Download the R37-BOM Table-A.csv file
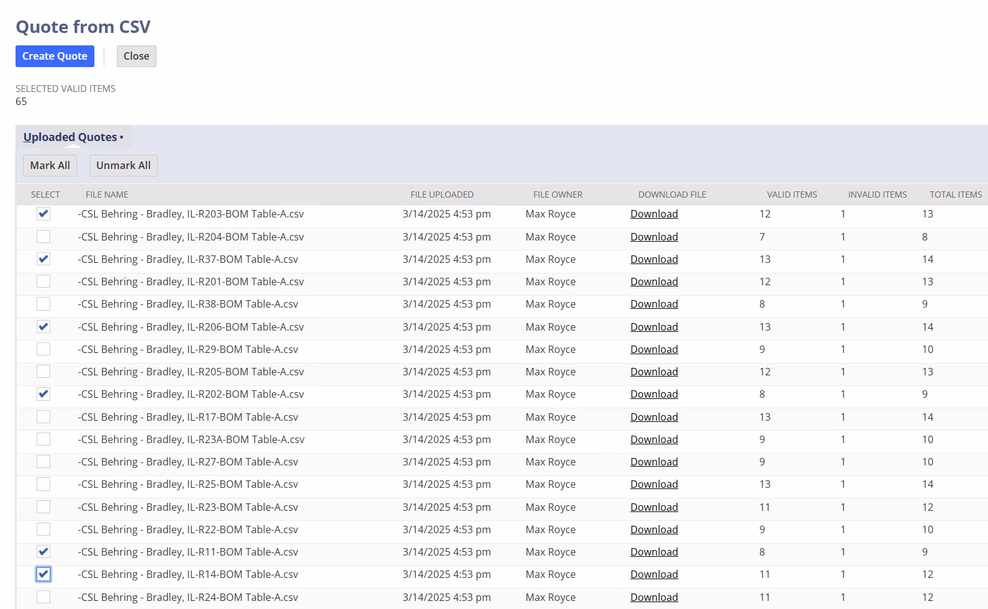988x609 pixels. tap(654, 259)
